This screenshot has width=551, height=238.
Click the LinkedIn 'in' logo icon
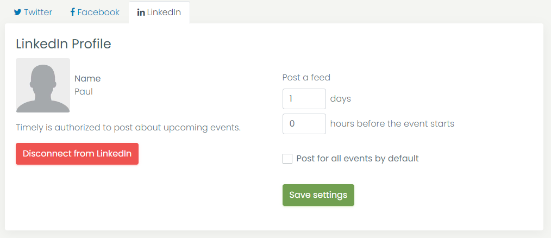pyautogui.click(x=141, y=12)
